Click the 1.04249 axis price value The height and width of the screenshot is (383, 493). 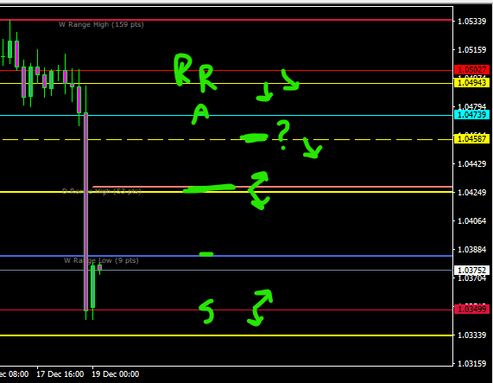(x=471, y=192)
